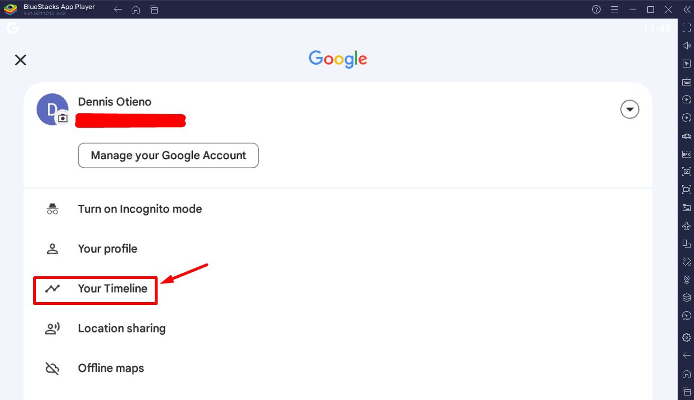
Task: Click the volume speaker icon in sidebar
Action: point(686,46)
